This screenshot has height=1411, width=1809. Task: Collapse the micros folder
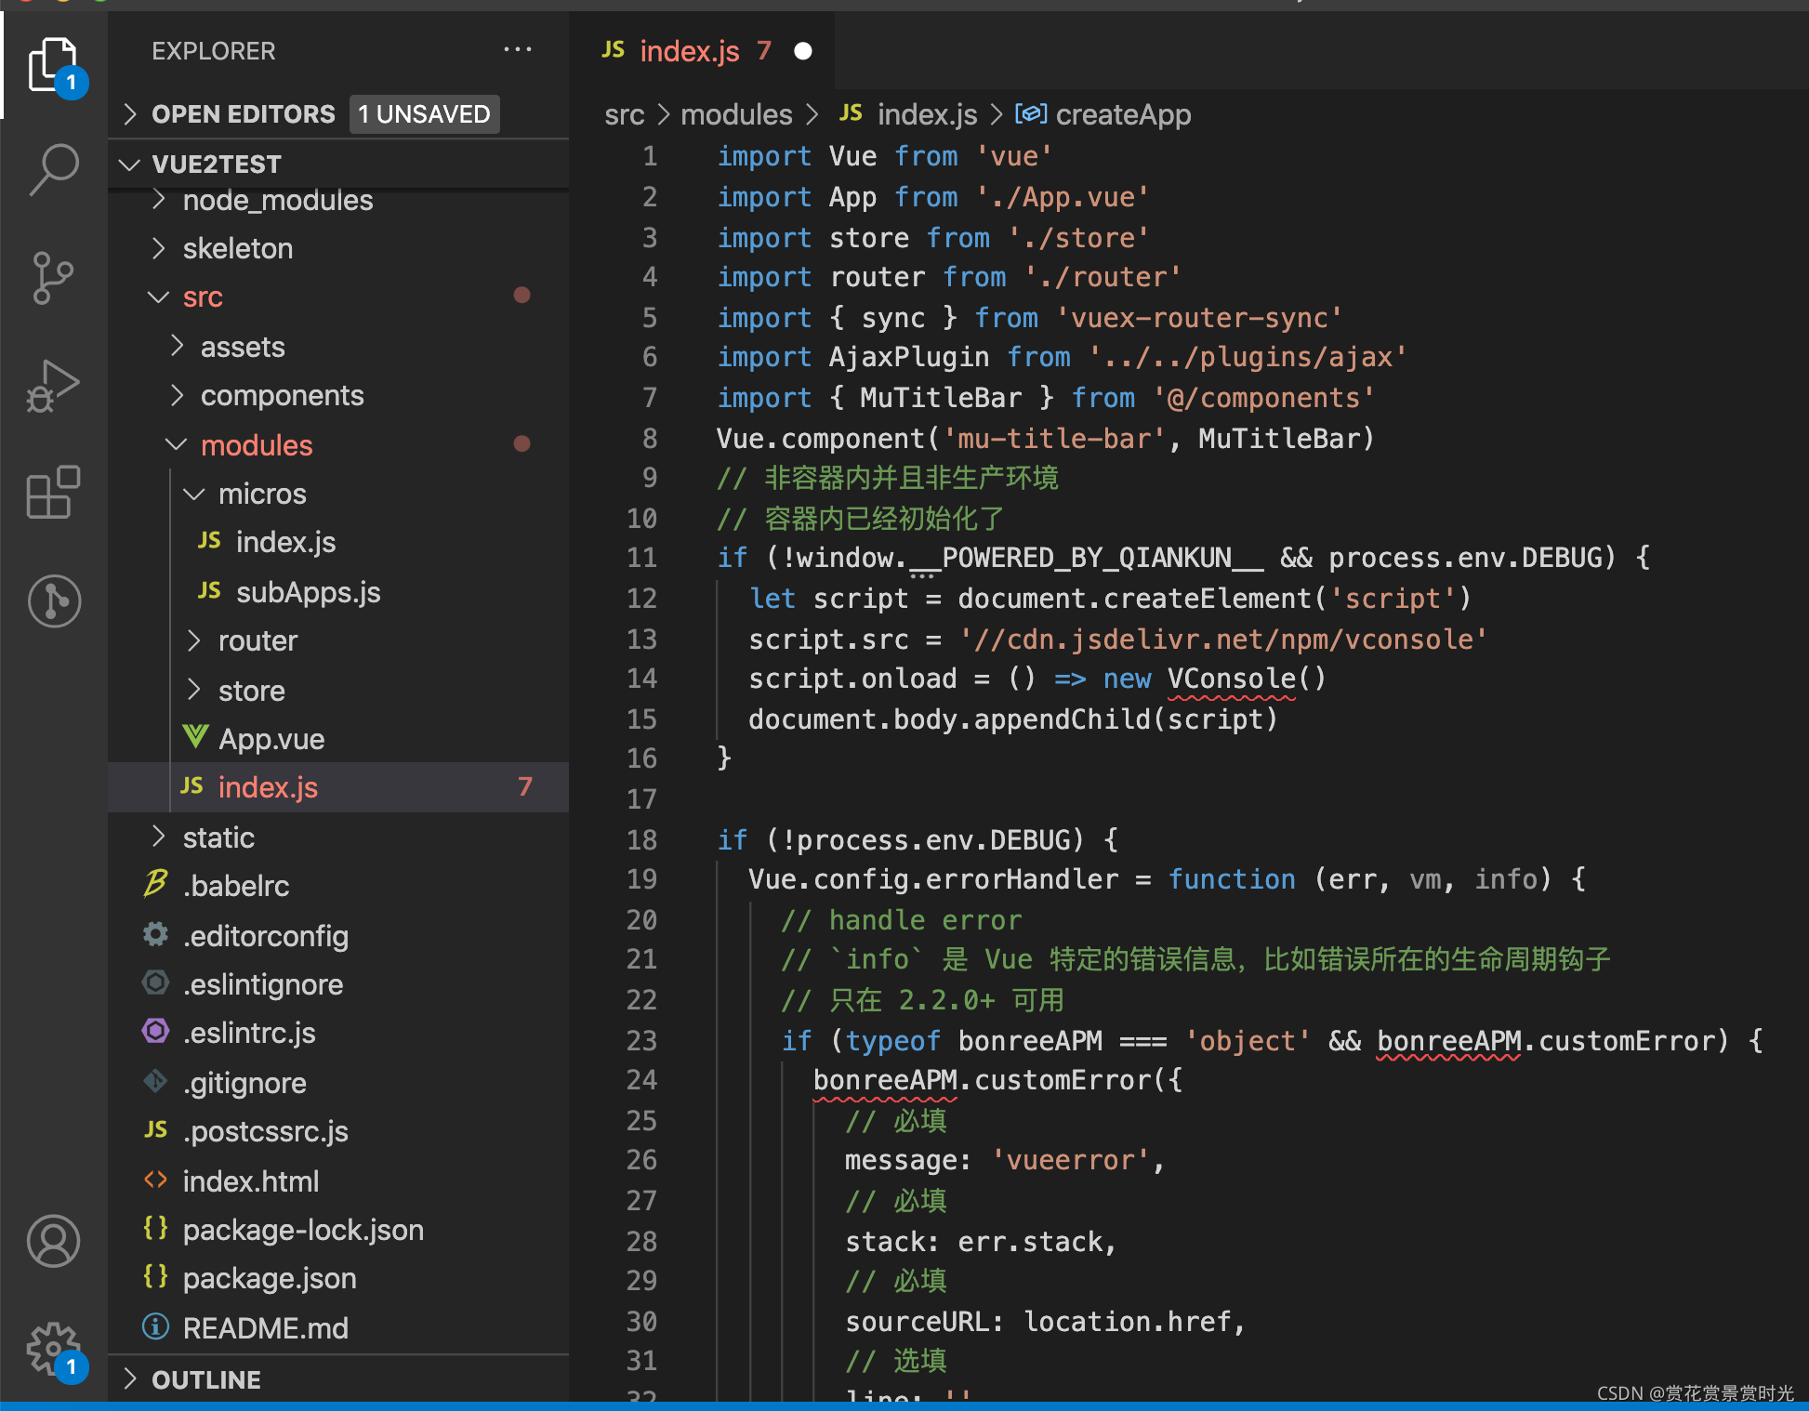click(x=262, y=495)
